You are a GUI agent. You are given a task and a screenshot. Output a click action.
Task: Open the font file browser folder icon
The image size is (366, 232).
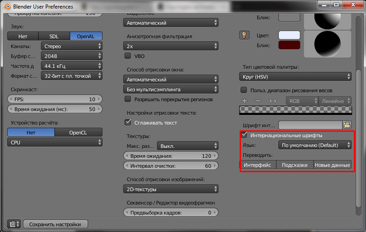pos(347,125)
